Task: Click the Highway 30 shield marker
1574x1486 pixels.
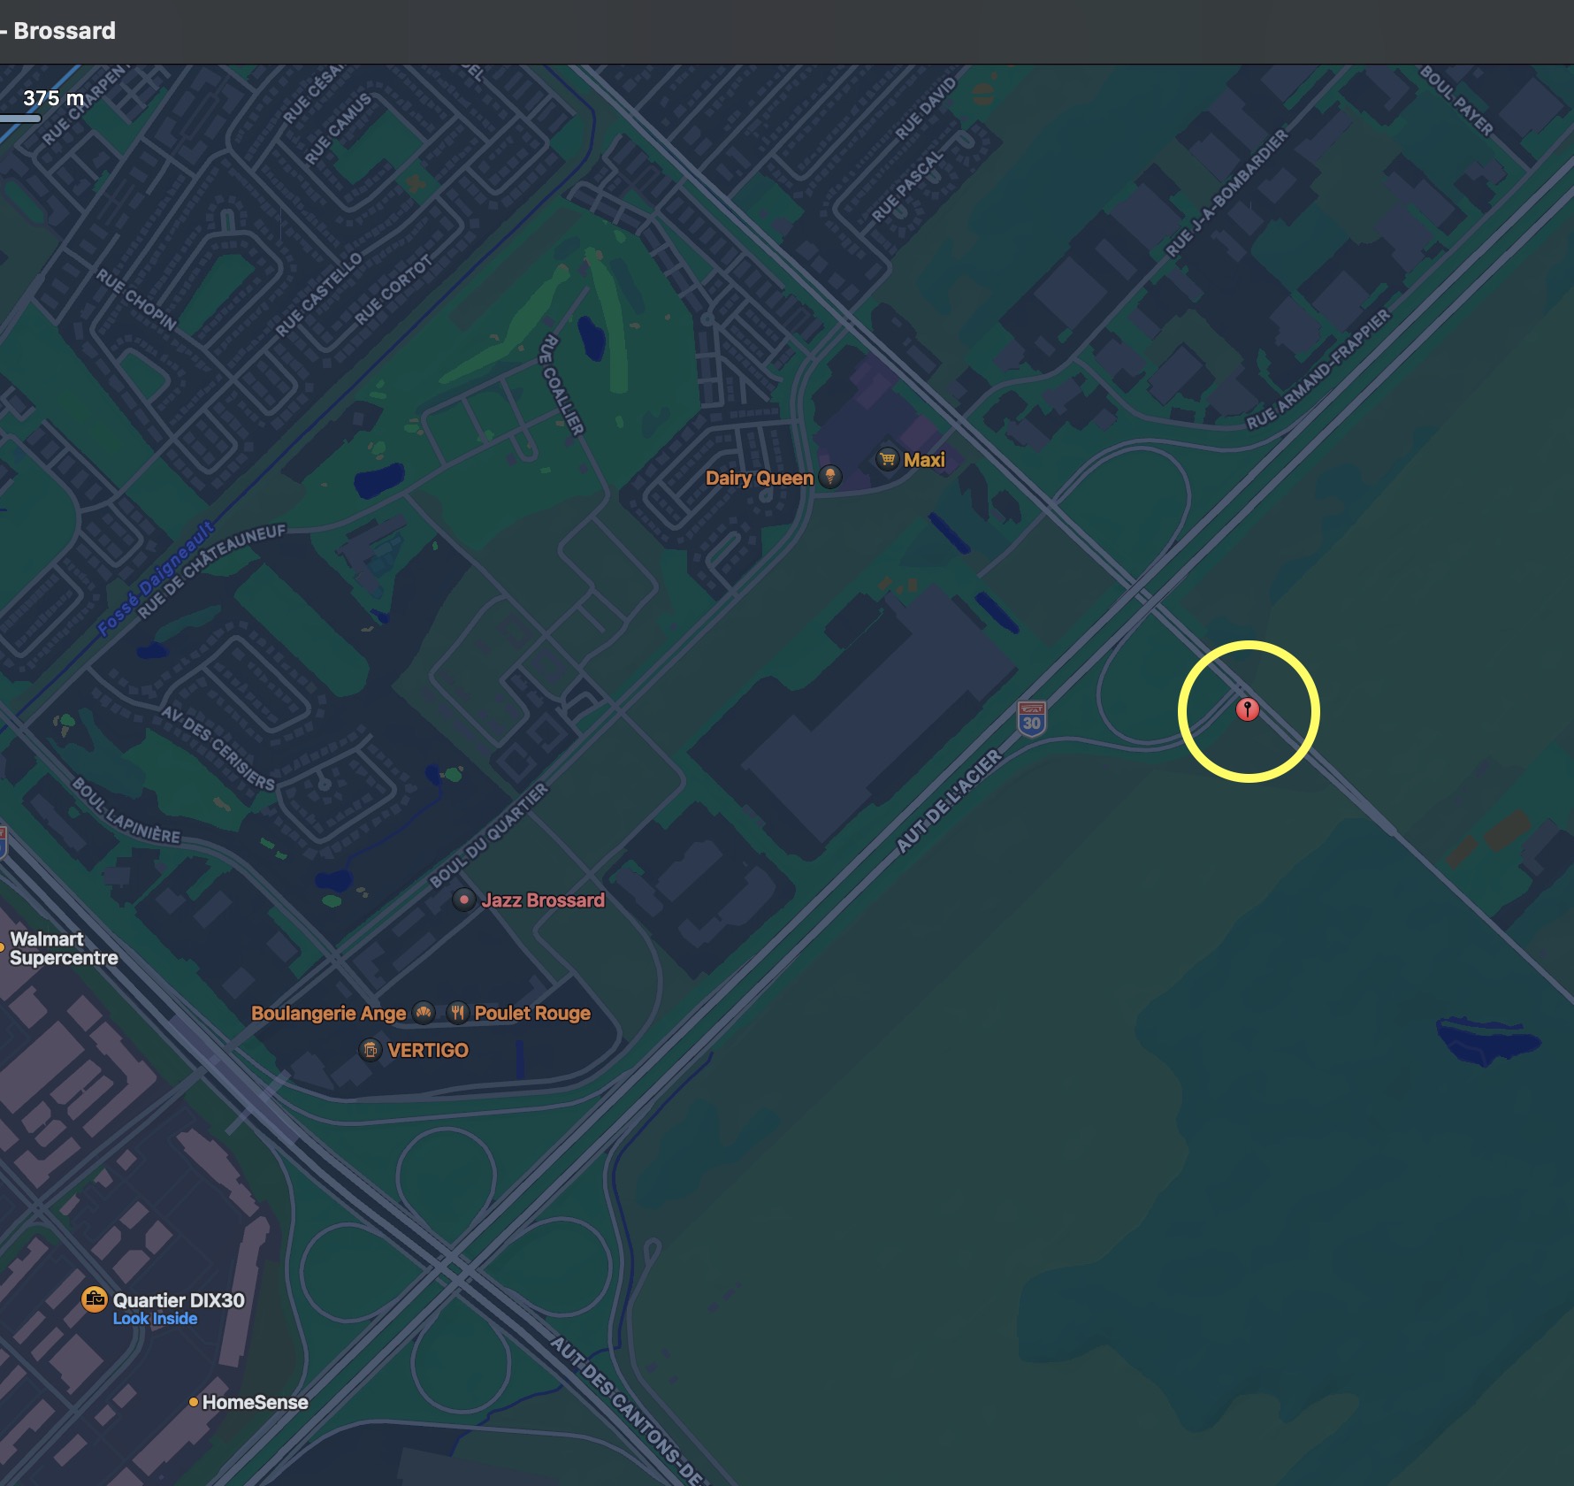Action: coord(1031,719)
